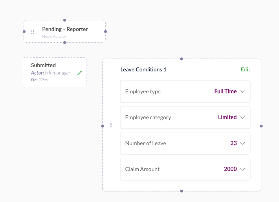Viewport: 279px width, 202px height.
Task: Expand the Employee type dropdown chevron
Action: (243, 92)
